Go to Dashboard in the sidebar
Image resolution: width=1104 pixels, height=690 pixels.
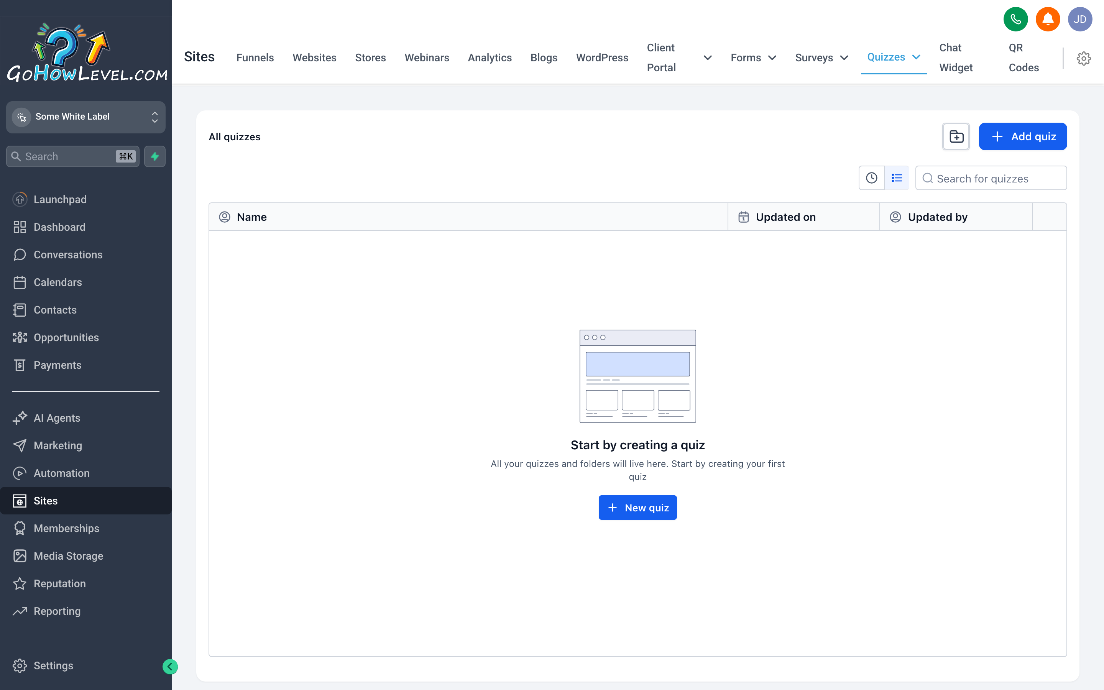point(86,227)
